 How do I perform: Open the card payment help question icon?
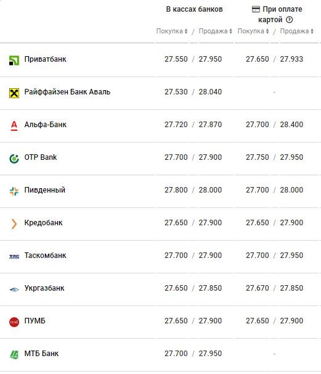pyautogui.click(x=289, y=20)
